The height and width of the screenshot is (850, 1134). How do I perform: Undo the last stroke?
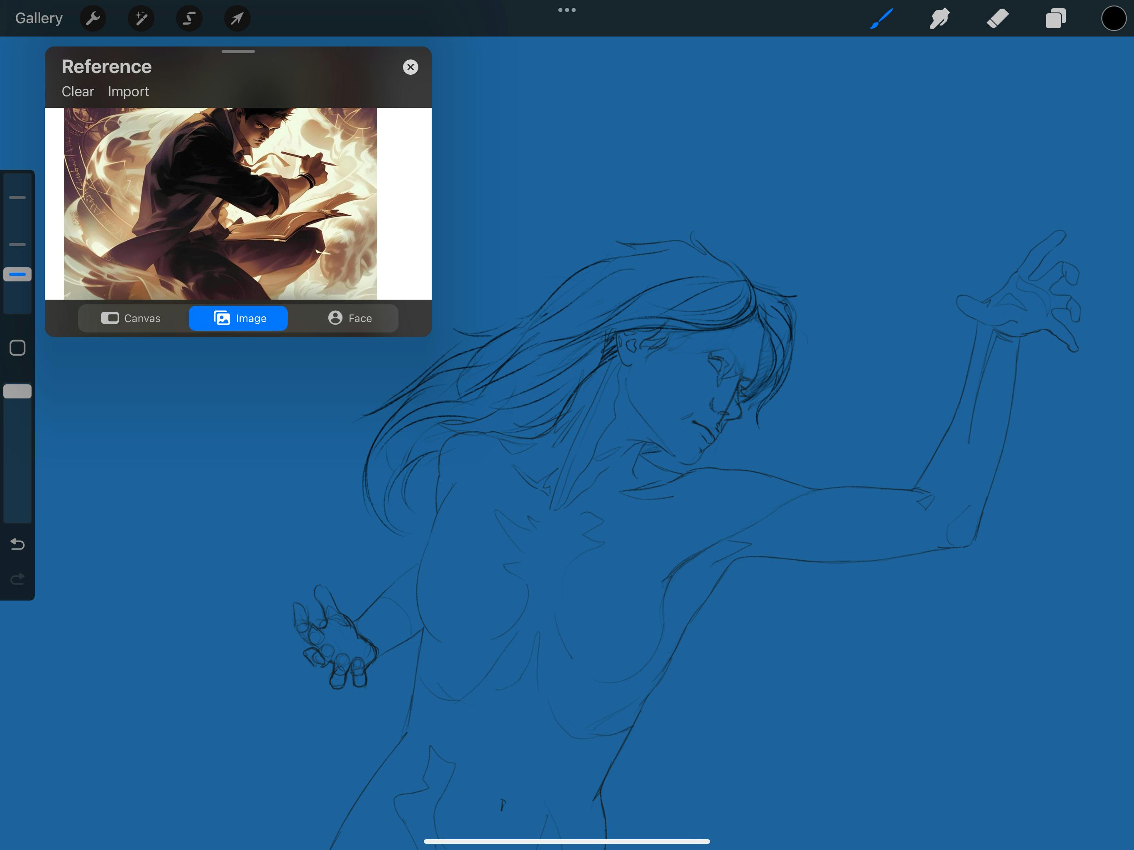coord(17,544)
